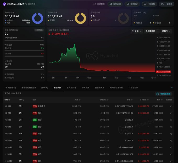178x163 pixels.
Task: Collapse the table section using chevron
Action: 172,88
